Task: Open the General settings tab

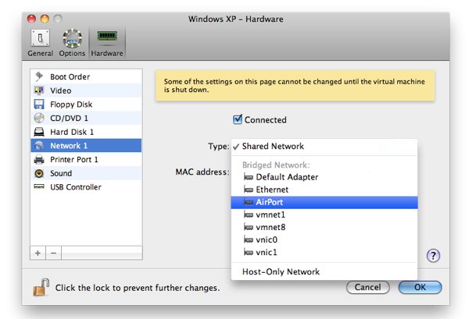Action: [40, 42]
